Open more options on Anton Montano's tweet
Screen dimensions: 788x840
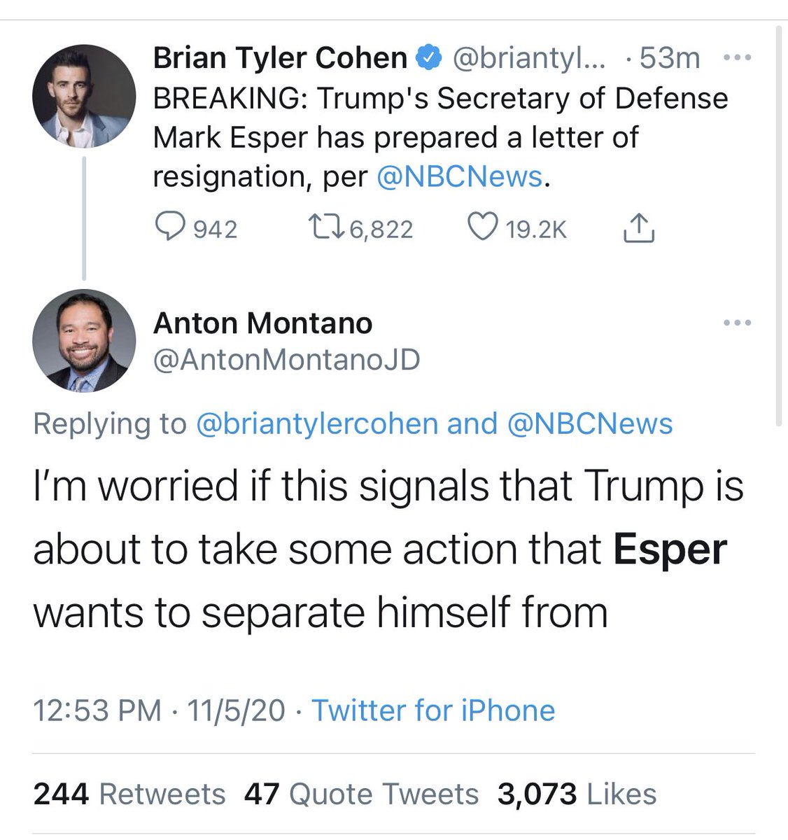click(737, 323)
